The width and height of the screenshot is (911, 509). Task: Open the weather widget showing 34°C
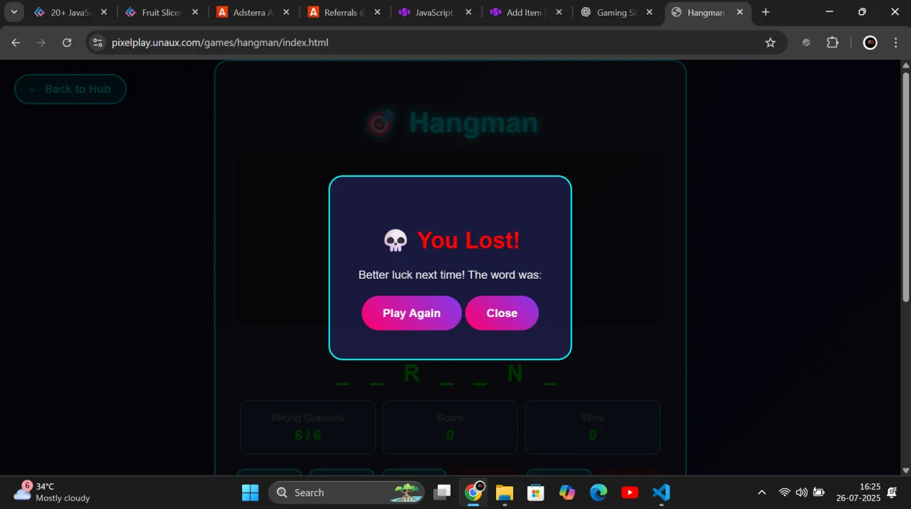(53, 492)
